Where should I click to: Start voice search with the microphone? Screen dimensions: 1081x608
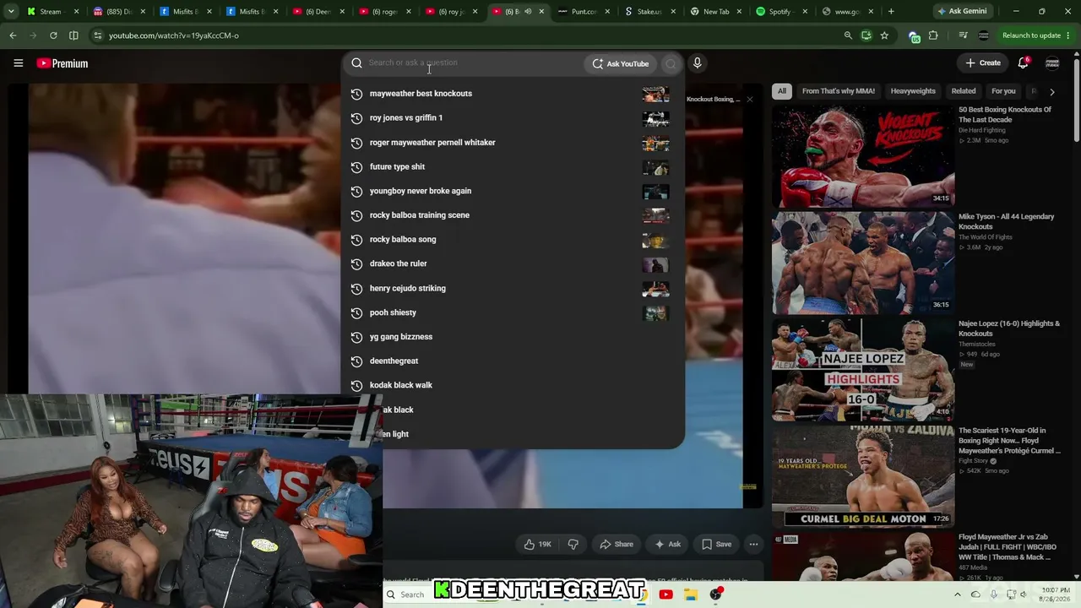click(x=697, y=63)
